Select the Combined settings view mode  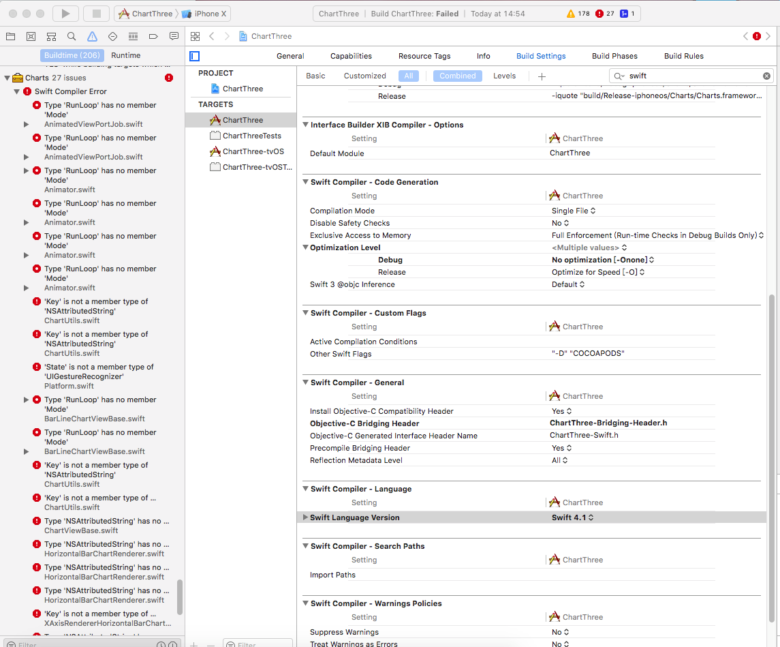457,76
